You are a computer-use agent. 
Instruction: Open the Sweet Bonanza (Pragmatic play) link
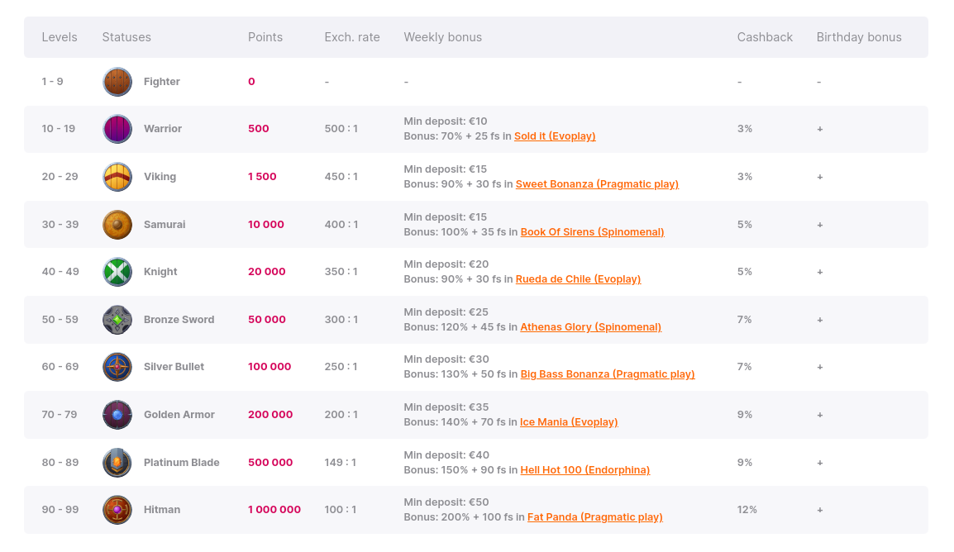597,184
